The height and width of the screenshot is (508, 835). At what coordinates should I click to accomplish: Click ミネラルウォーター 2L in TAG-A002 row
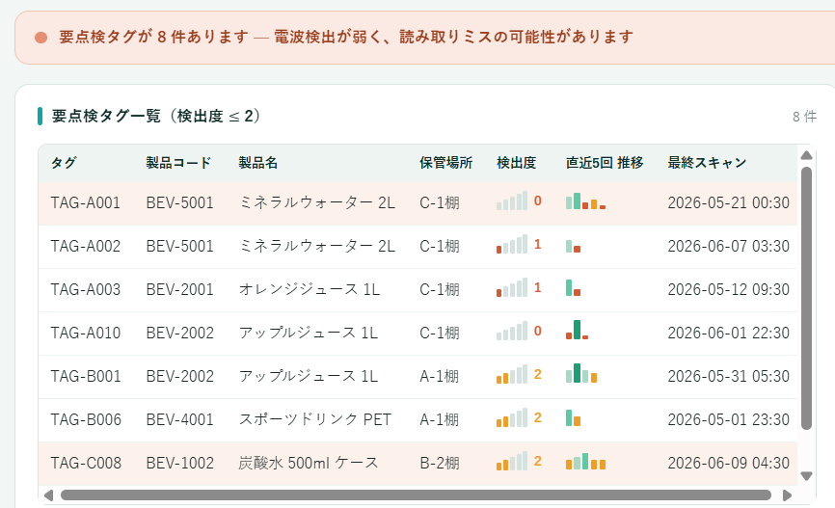coord(316,246)
